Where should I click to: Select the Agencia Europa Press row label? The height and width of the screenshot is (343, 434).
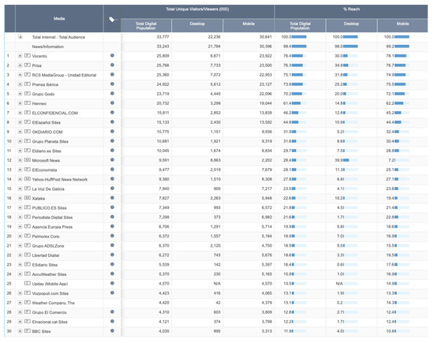52,227
